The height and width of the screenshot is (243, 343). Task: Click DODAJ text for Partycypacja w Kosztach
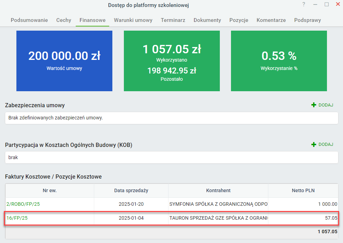326,144
